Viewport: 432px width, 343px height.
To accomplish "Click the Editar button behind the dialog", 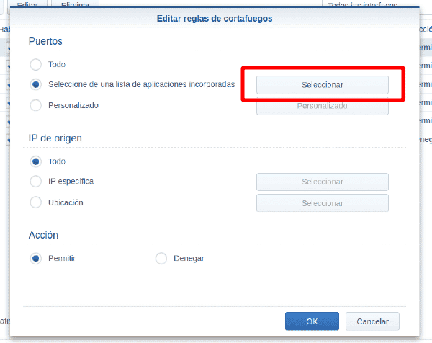I will (27, 4).
